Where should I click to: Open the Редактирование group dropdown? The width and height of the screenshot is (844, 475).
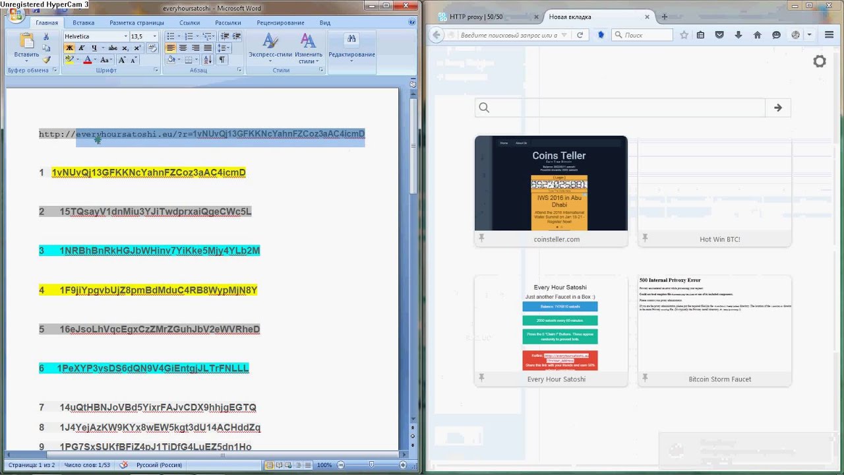351,47
